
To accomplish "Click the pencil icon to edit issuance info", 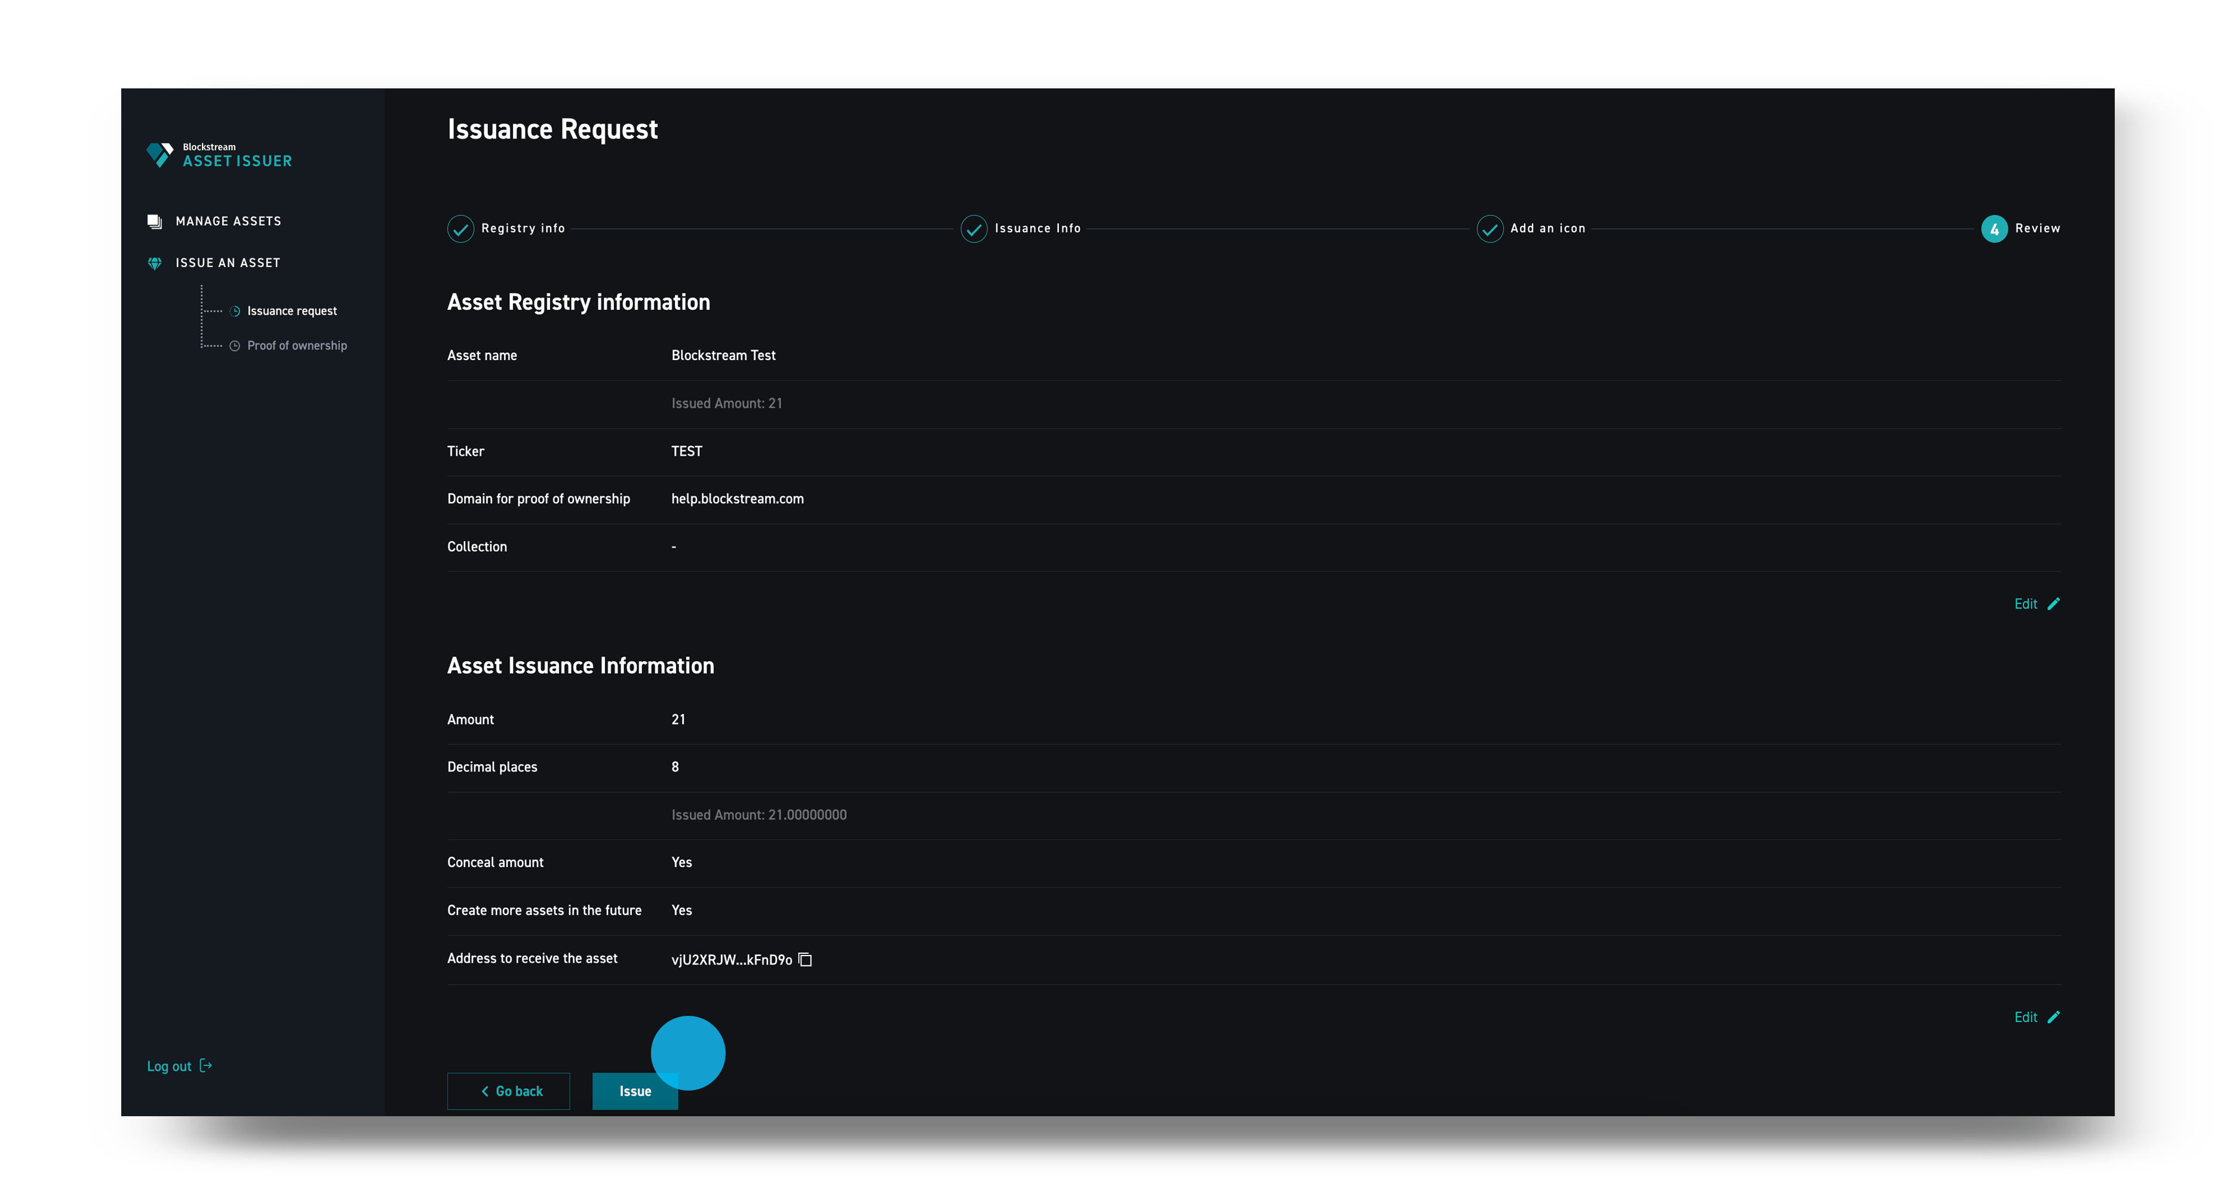I will pos(2054,1016).
